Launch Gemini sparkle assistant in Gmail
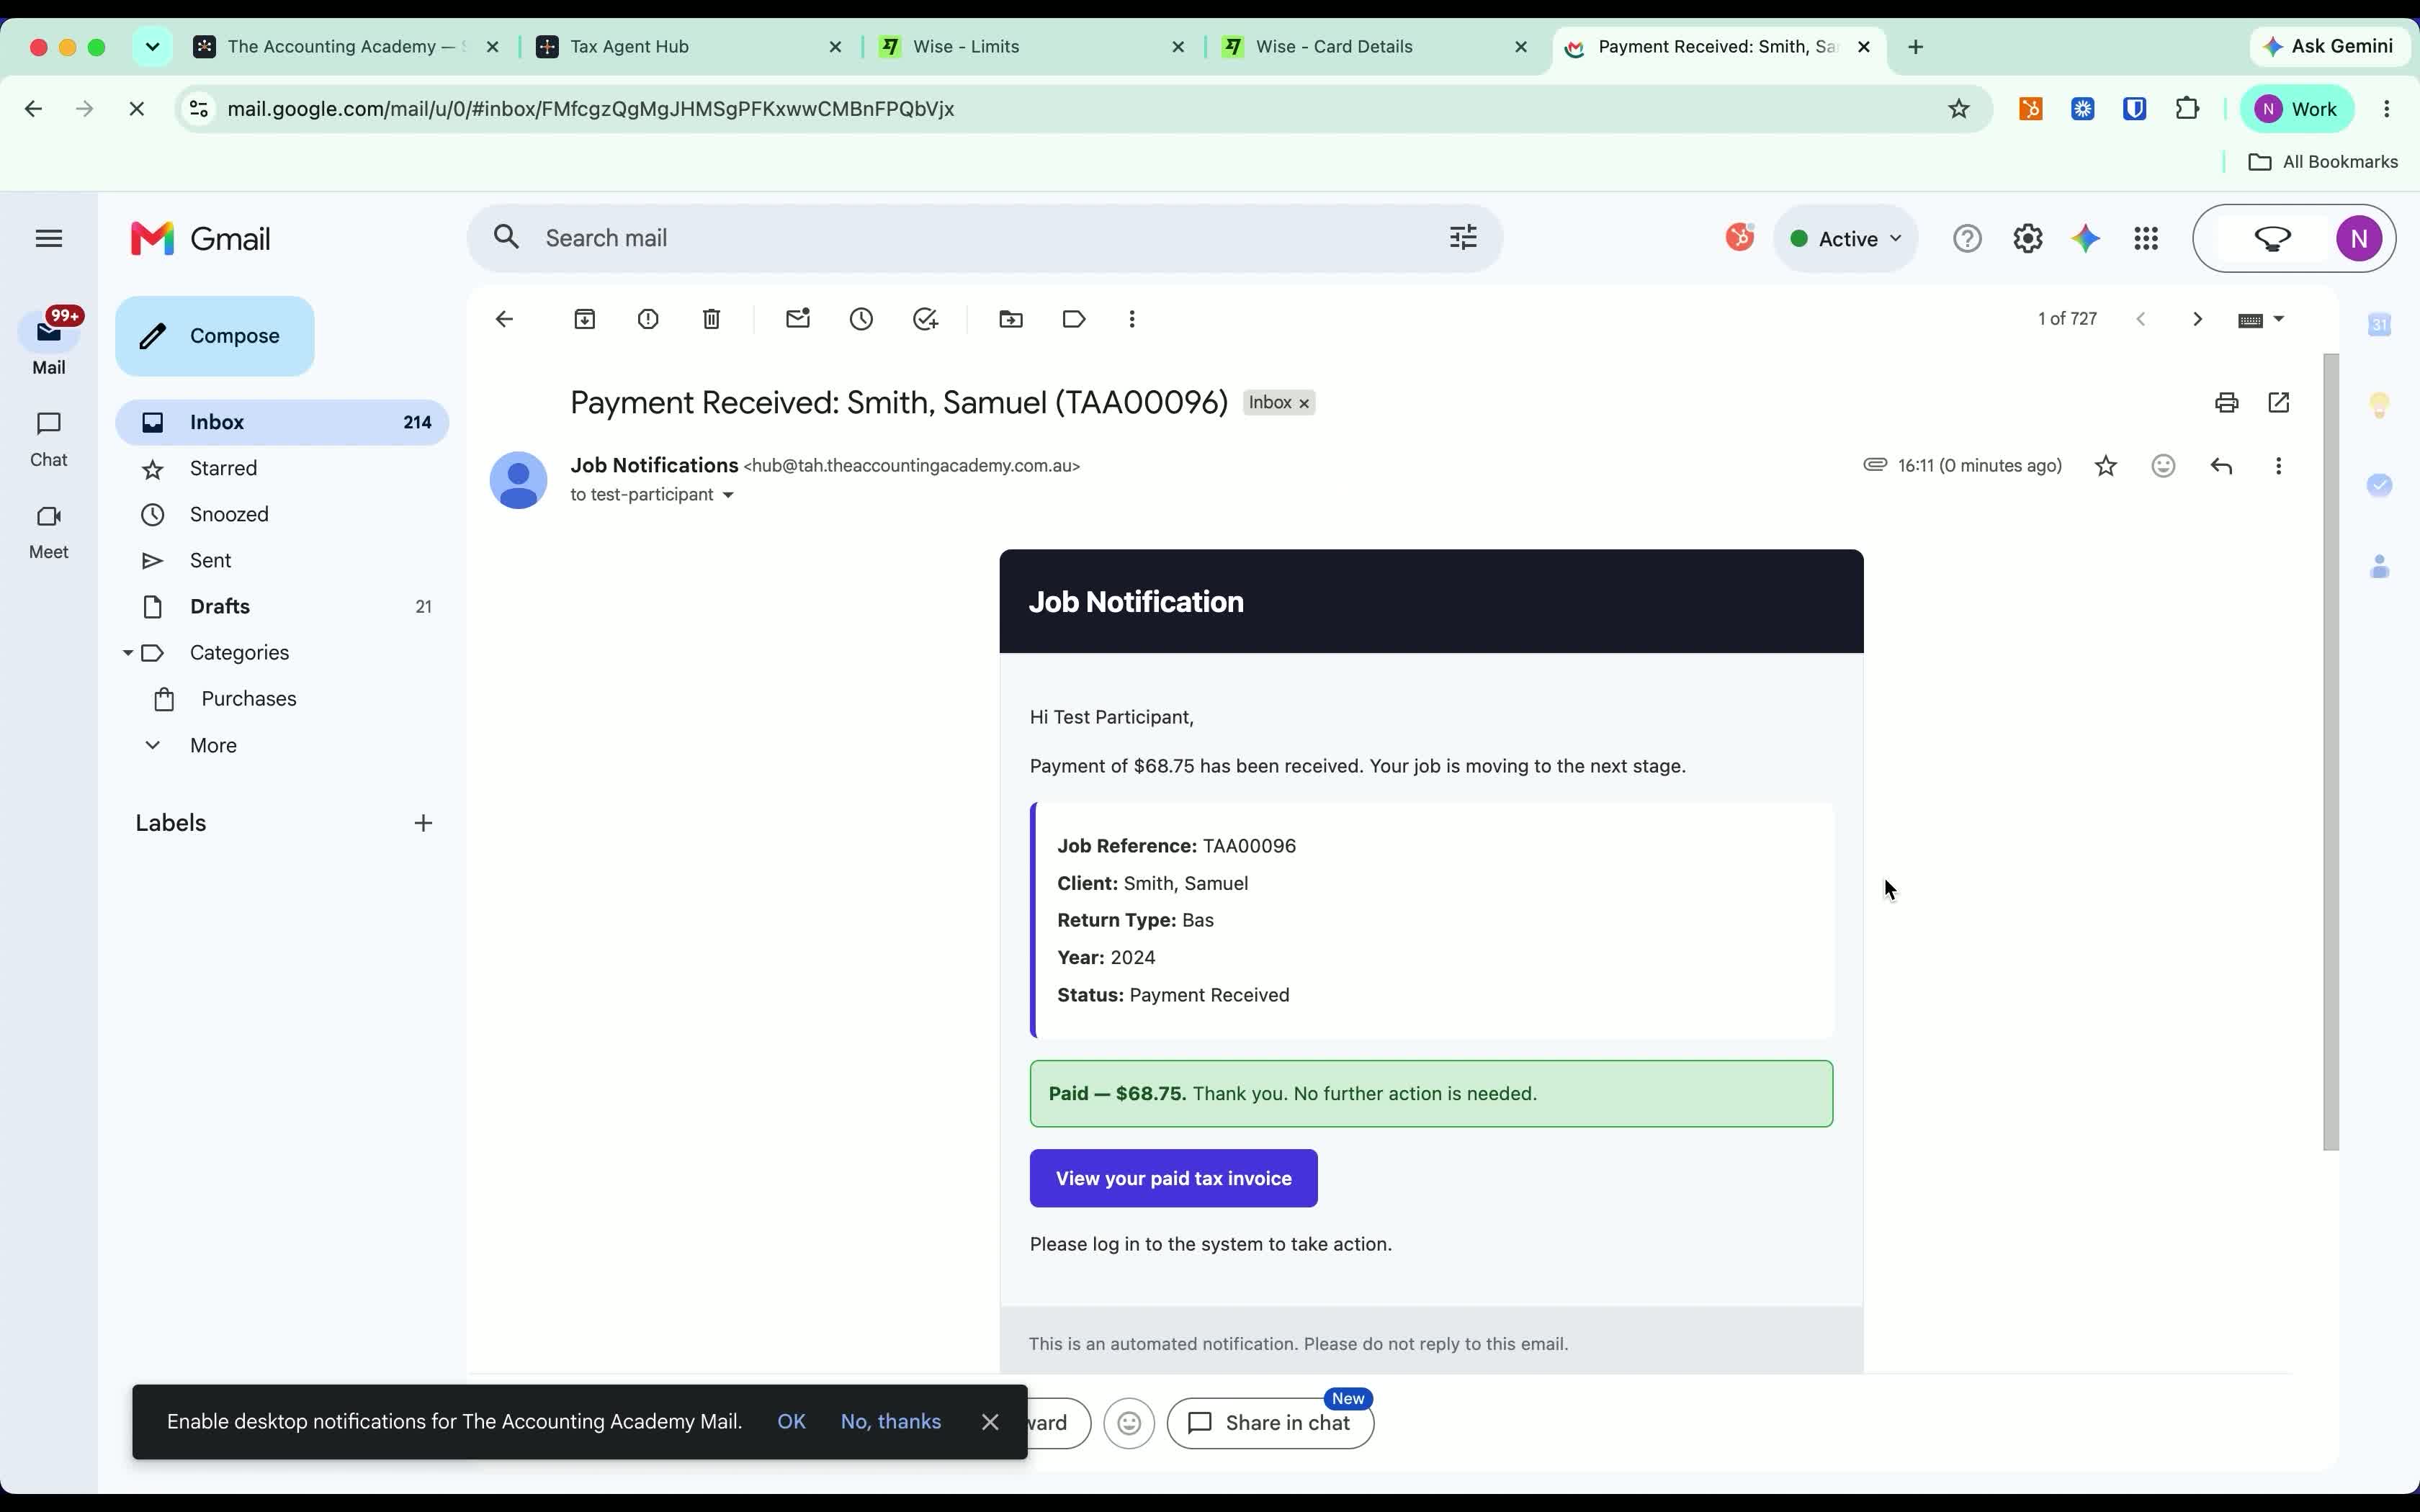The width and height of the screenshot is (2420, 1512). pyautogui.click(x=2086, y=238)
